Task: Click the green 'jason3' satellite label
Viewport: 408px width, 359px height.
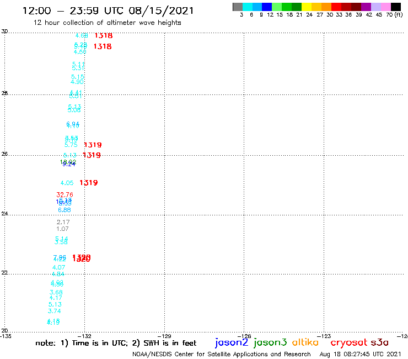Action: point(270,342)
